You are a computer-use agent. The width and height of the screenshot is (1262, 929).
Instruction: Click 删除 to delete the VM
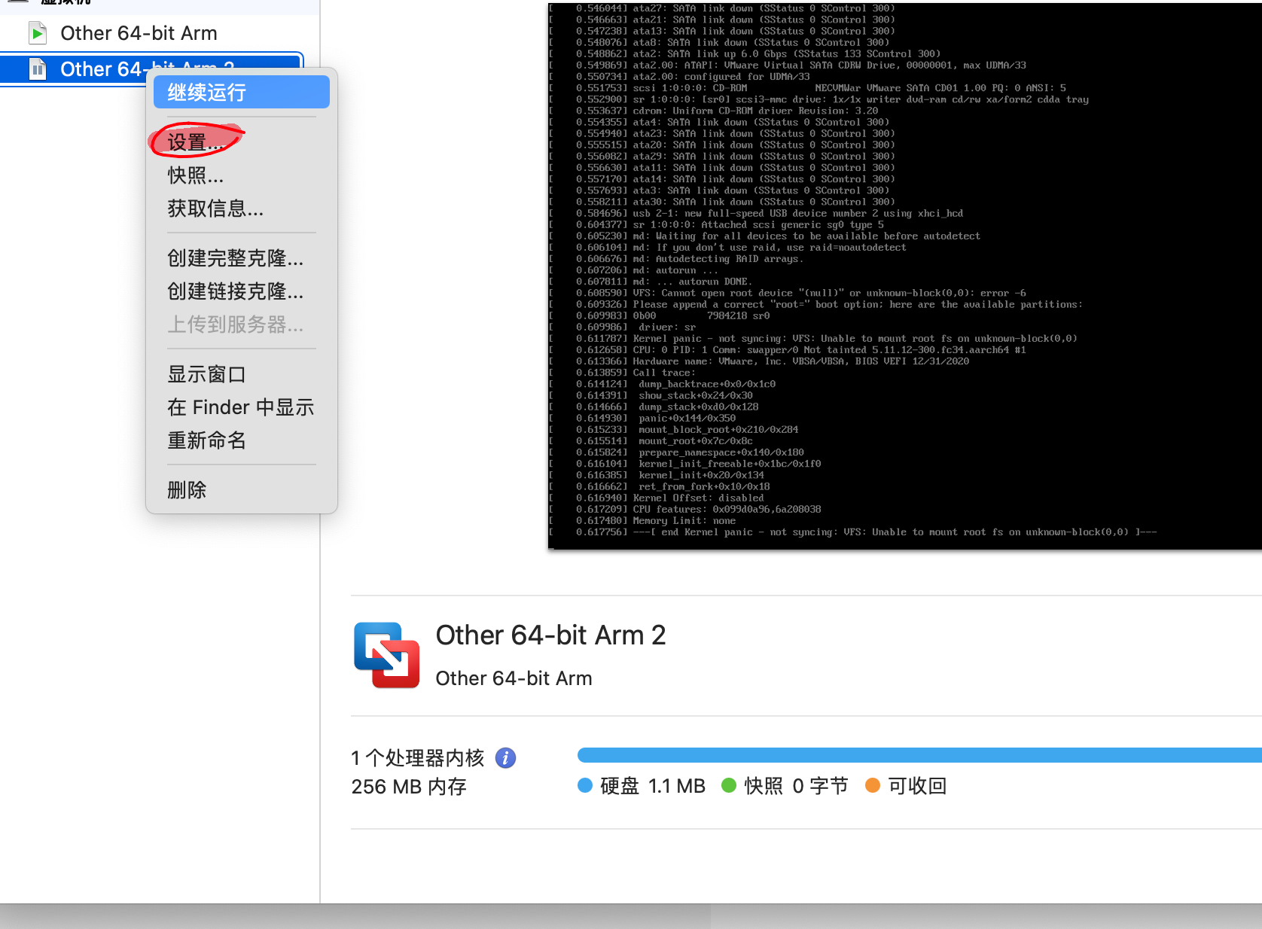coord(186,489)
